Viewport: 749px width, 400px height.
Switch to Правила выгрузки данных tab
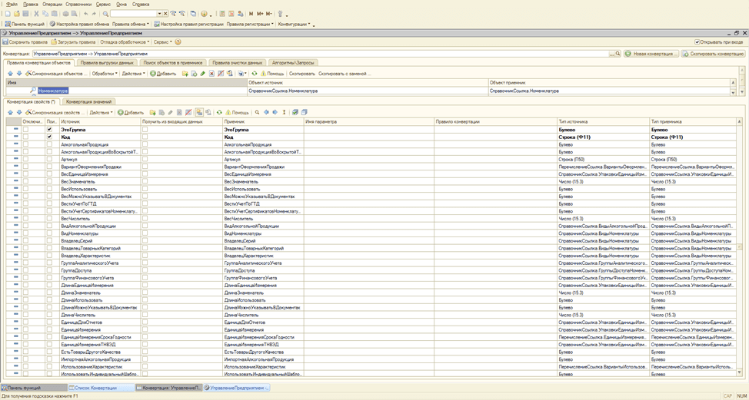(x=107, y=62)
